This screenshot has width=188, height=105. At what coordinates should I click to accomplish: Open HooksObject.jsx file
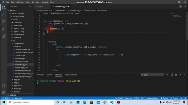tap(21, 68)
